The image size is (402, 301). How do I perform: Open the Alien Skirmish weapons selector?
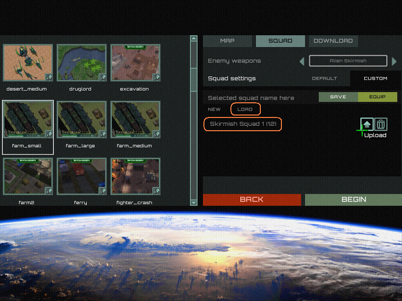click(348, 61)
